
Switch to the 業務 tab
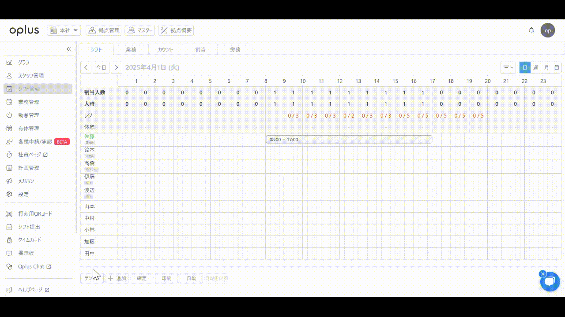(131, 50)
